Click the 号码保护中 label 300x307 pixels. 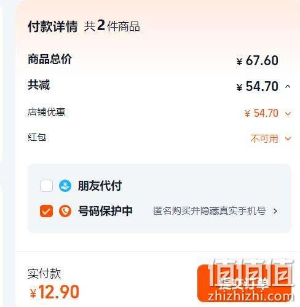tap(105, 211)
